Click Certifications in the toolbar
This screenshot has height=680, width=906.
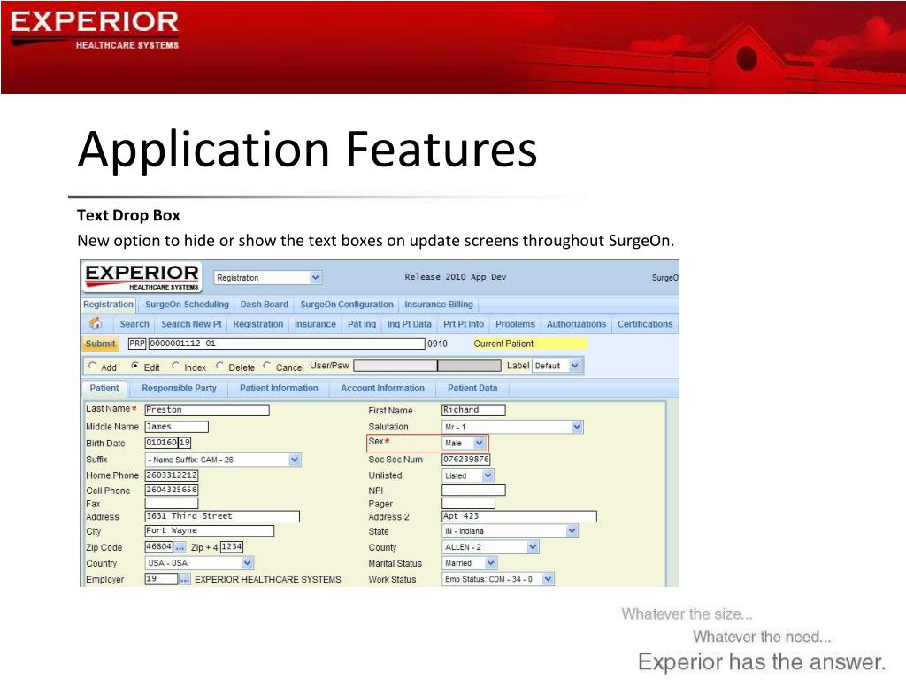[645, 324]
